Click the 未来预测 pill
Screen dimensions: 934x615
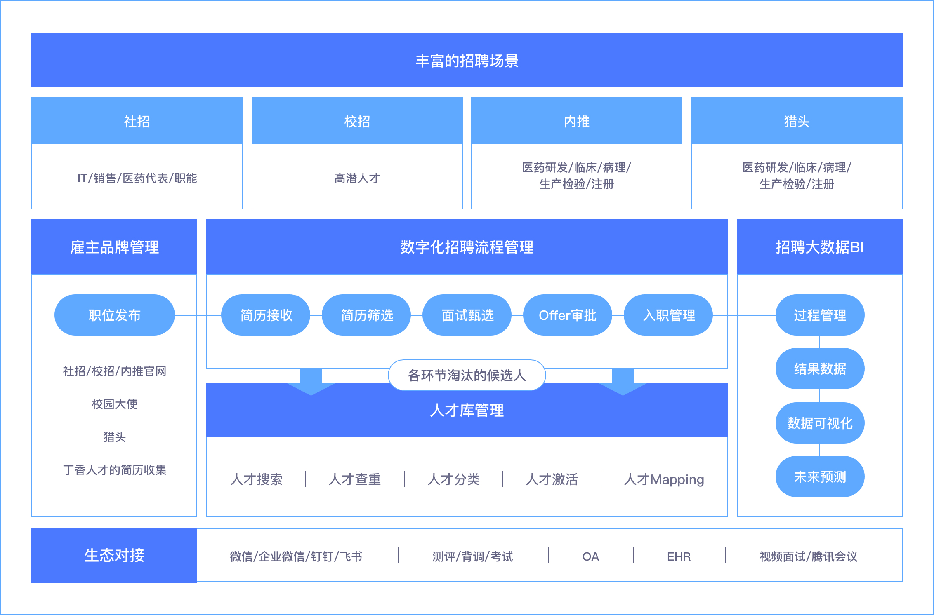(x=820, y=477)
